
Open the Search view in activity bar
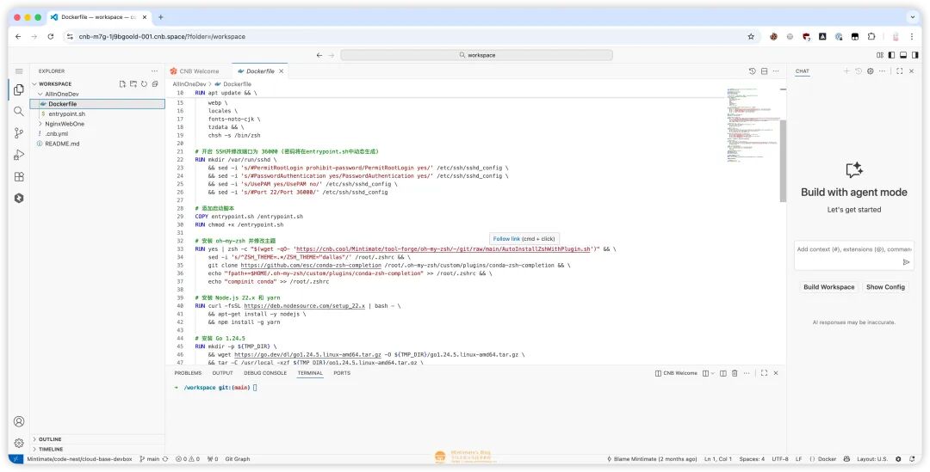pos(19,112)
